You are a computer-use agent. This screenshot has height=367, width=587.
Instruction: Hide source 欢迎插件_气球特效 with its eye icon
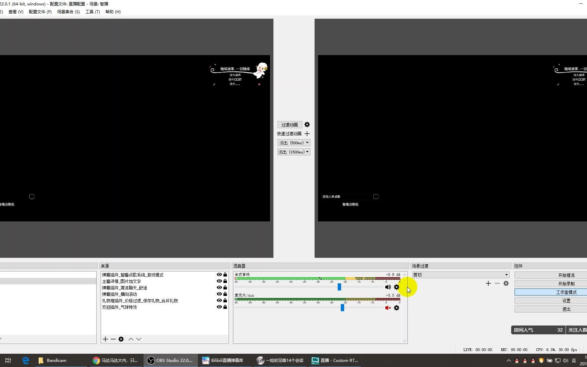(x=219, y=307)
